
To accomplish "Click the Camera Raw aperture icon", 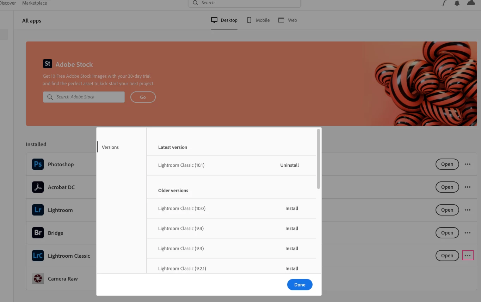I will (x=38, y=278).
